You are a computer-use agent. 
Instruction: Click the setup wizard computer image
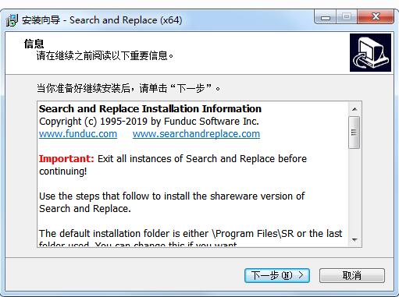coord(370,52)
